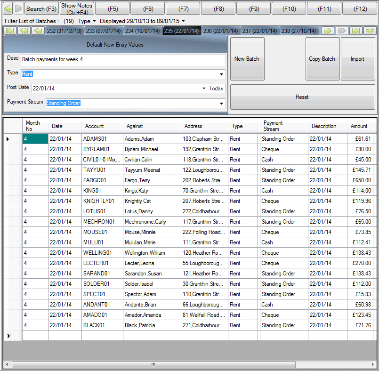Viewport: 379px width, 371px height.
Task: Click the horizontal scrollbar below the grid
Action: 153,364
